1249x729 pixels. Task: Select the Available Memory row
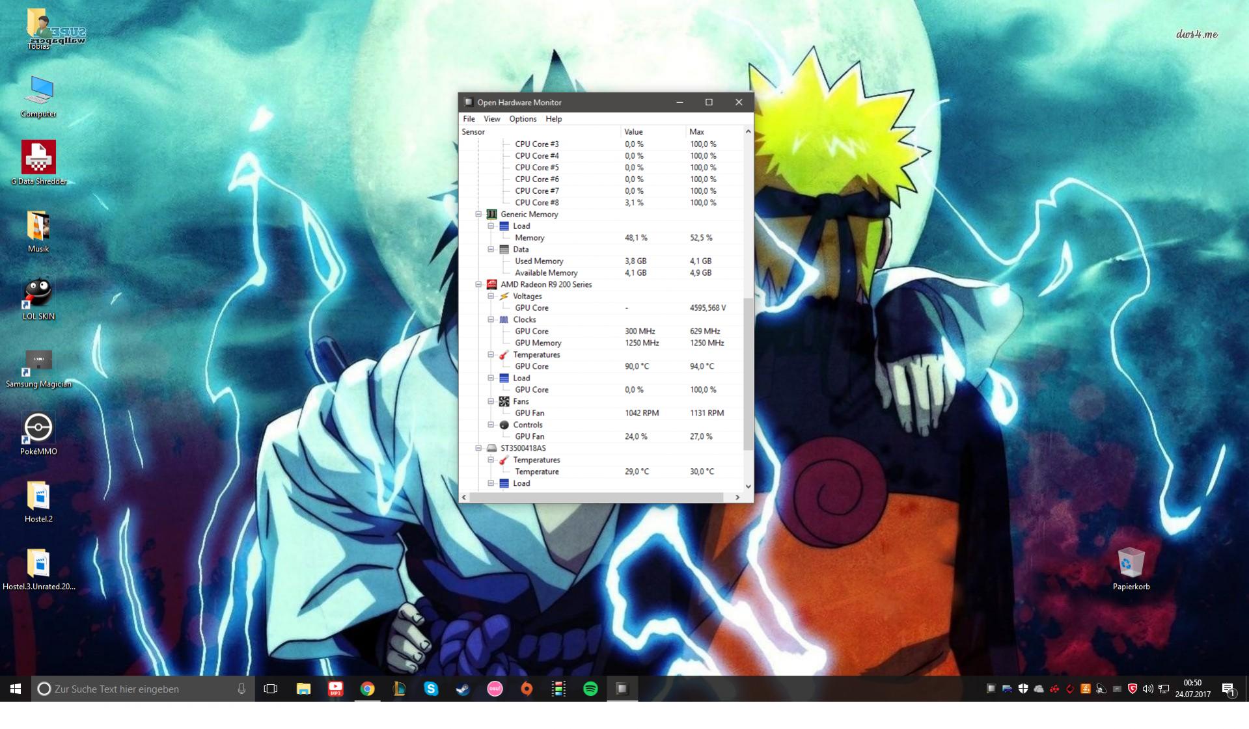click(601, 272)
